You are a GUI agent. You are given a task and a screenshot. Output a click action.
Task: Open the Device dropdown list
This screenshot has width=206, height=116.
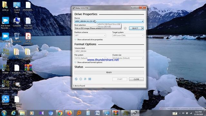tap(109, 21)
